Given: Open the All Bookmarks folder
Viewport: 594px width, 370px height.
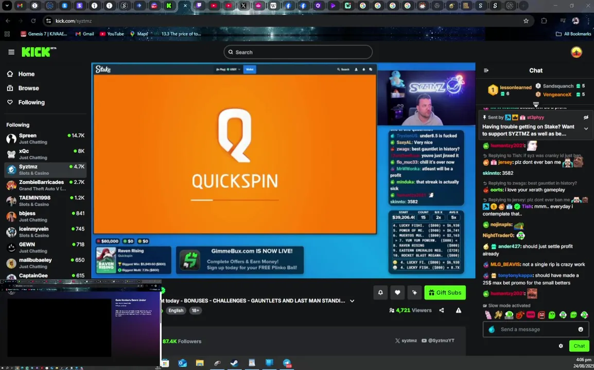Looking at the screenshot, I should (573, 34).
